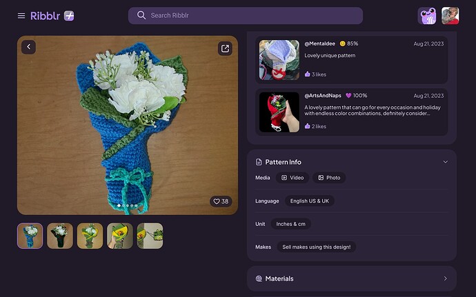Open @ArtsAndNaps review photo
476x297 pixels.
[x=279, y=112]
